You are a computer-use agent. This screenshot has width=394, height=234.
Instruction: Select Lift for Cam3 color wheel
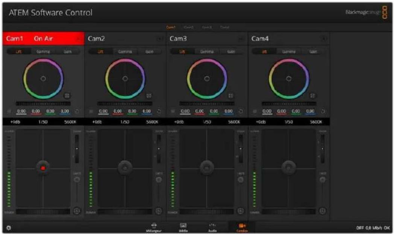pyautogui.click(x=182, y=51)
